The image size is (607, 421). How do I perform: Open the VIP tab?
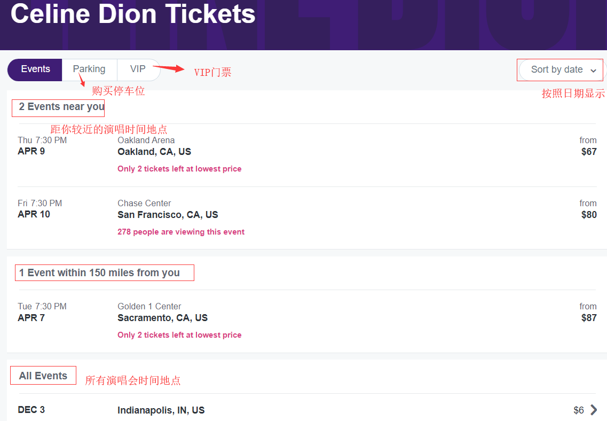click(138, 69)
